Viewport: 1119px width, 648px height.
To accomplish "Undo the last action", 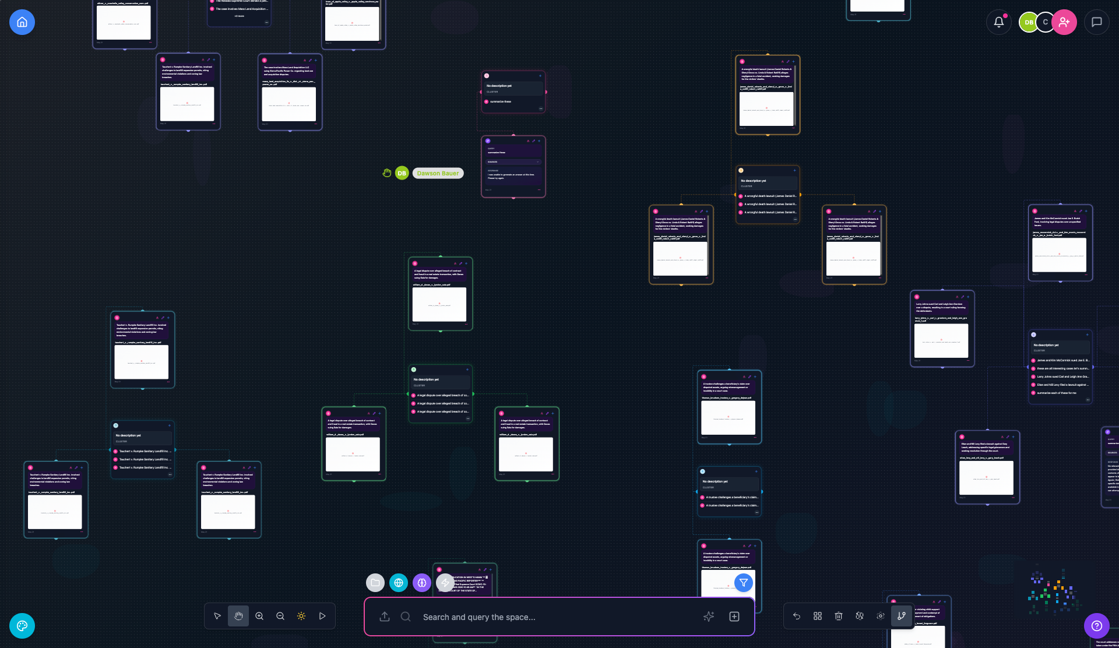I will click(x=797, y=616).
